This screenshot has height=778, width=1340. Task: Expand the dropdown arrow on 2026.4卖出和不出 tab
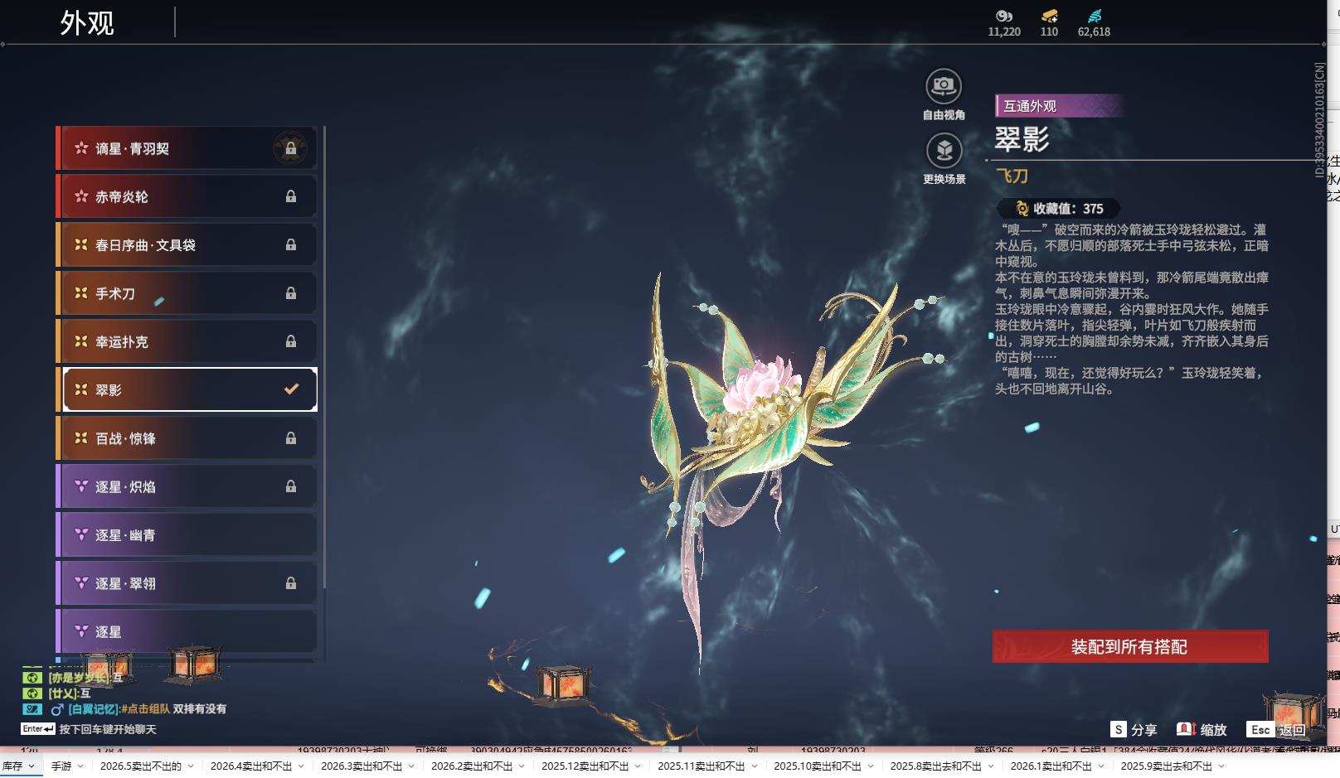click(x=301, y=766)
